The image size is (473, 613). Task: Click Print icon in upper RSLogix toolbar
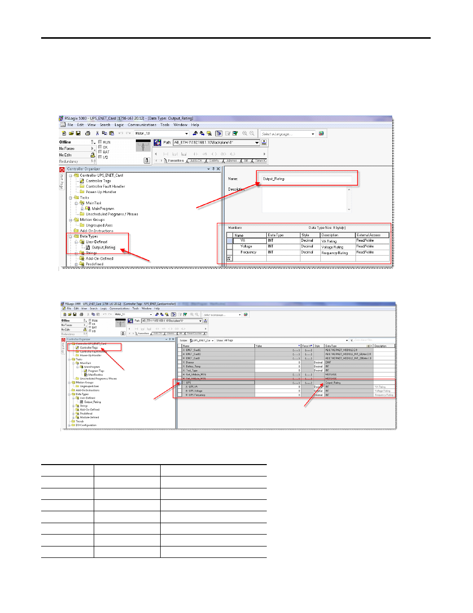pyautogui.click(x=88, y=133)
